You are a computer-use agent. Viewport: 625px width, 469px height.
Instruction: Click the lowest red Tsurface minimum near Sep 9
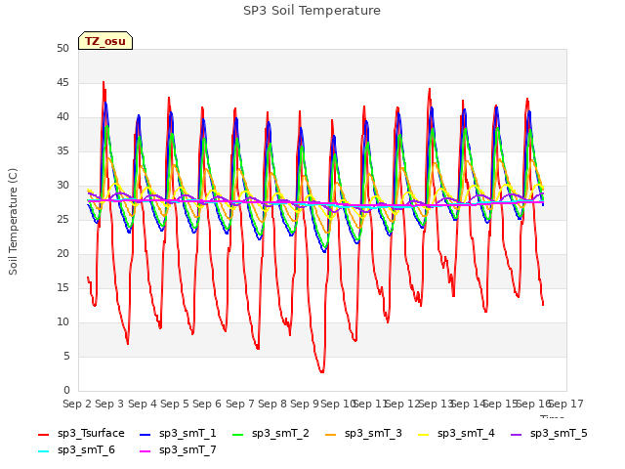tap(321, 371)
